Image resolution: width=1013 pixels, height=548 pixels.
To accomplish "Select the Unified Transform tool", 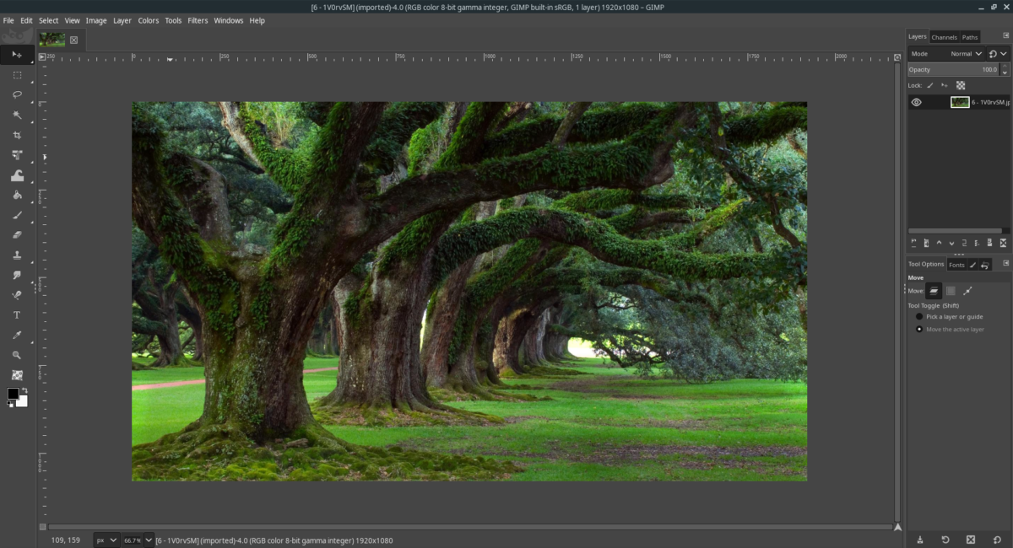I will (x=17, y=155).
